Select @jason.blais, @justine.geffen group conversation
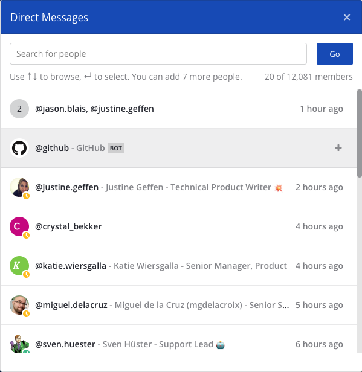362x372 pixels. 179,109
